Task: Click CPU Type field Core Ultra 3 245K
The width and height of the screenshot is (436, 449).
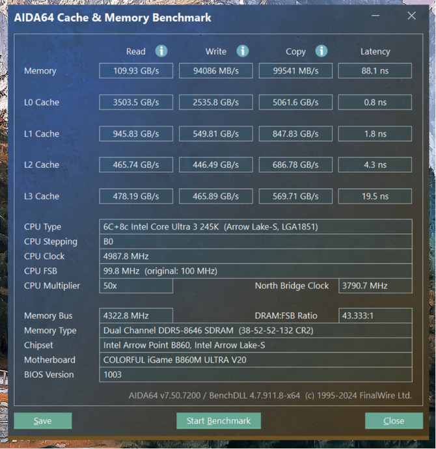Action: (x=256, y=227)
